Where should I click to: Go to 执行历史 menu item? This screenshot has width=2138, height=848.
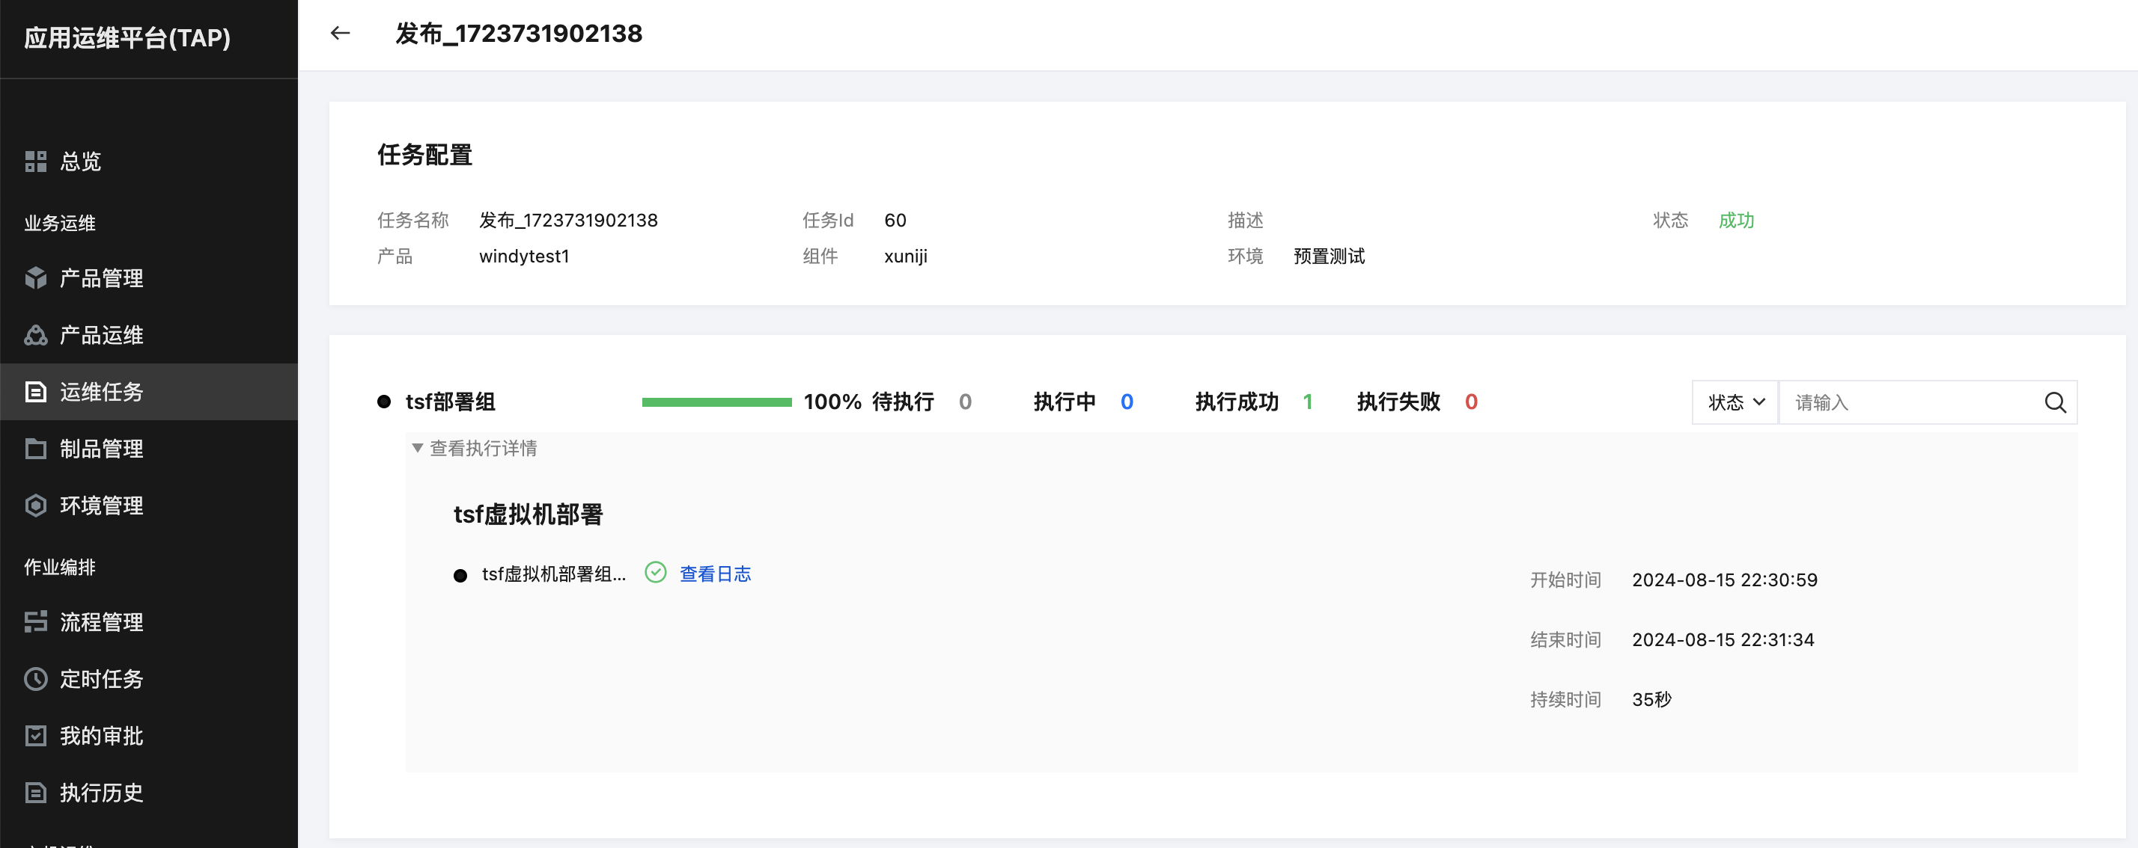point(101,793)
